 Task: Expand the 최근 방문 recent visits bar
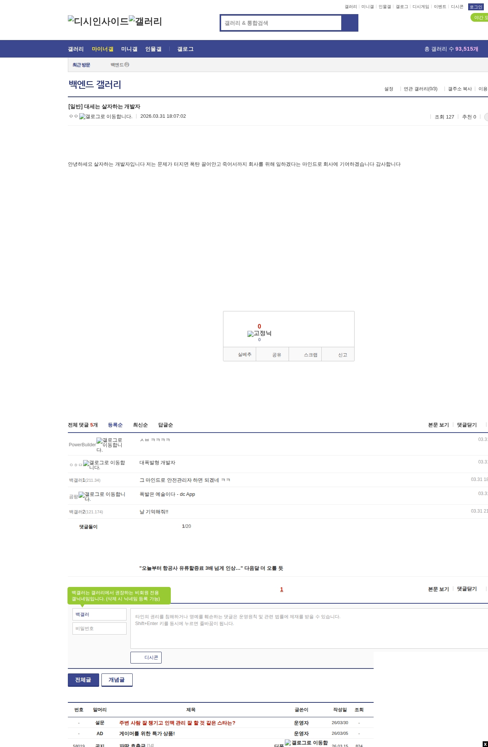81,65
